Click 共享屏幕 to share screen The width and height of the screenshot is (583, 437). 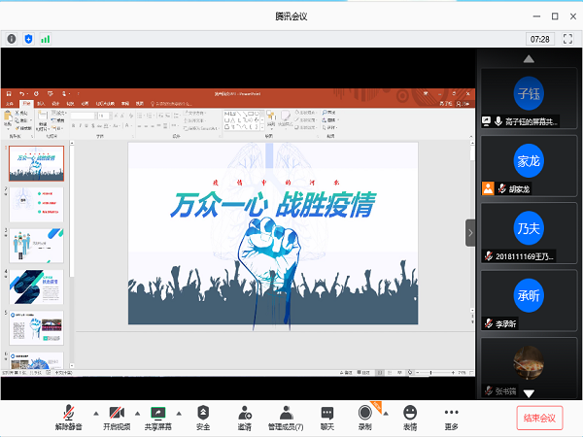tap(157, 418)
